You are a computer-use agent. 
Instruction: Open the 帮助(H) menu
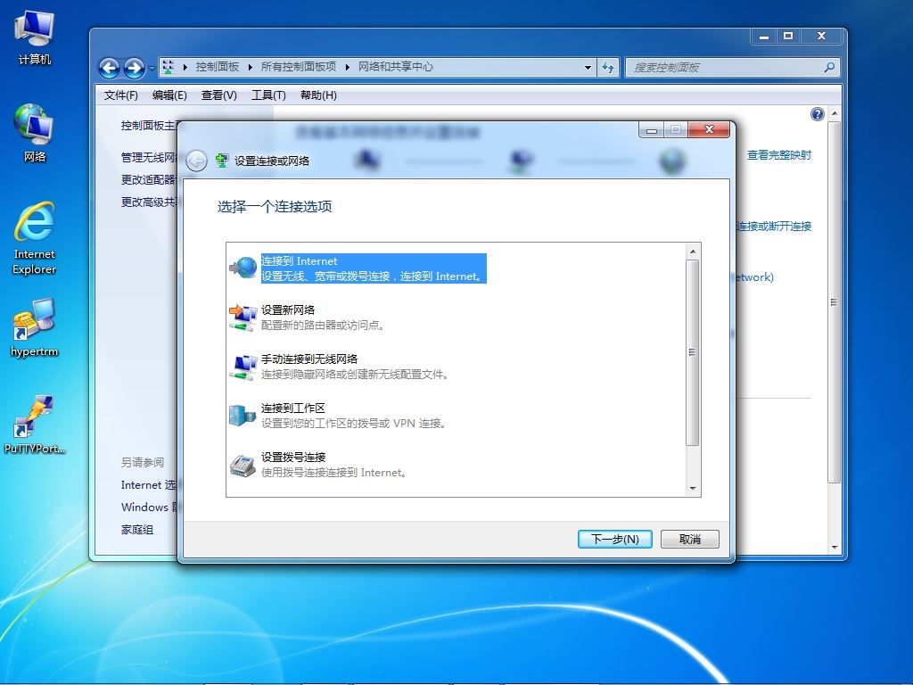[318, 95]
